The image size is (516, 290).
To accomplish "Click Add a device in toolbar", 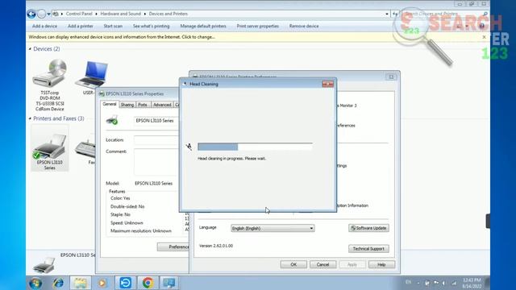I will (x=44, y=26).
